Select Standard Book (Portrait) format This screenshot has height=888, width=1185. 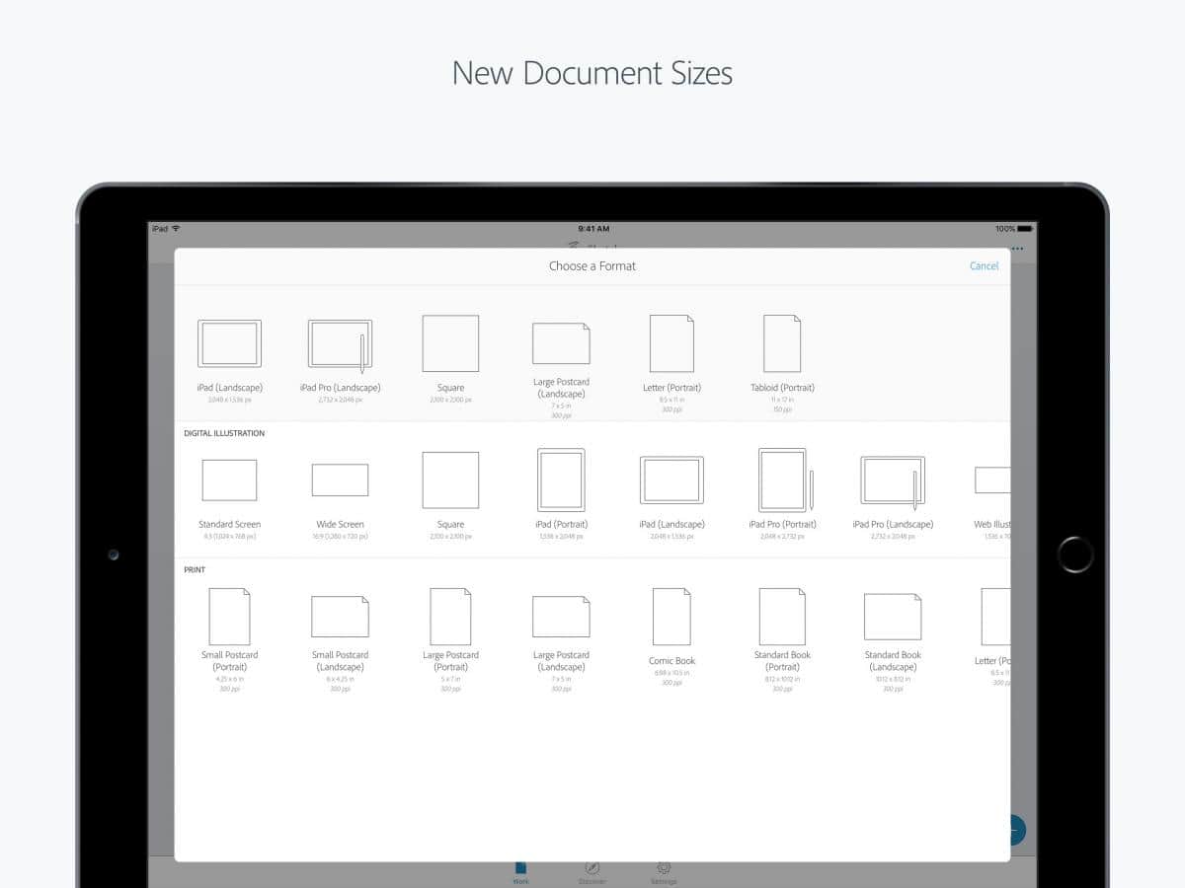tap(782, 617)
